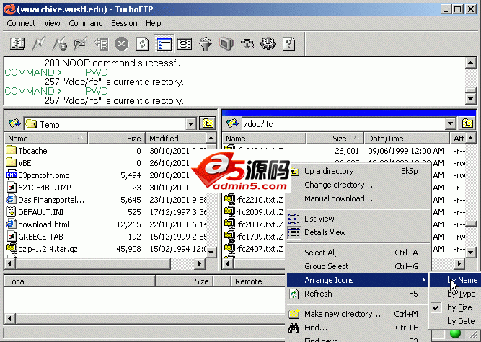Click the details view toolbar icon

pyautogui.click(x=185, y=44)
